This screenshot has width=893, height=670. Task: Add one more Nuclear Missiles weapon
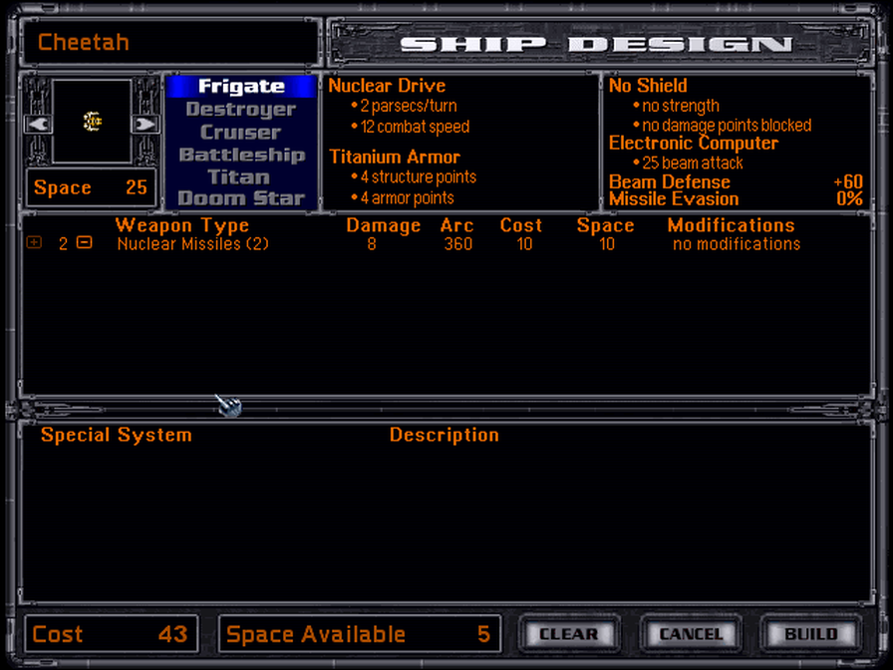(x=34, y=242)
